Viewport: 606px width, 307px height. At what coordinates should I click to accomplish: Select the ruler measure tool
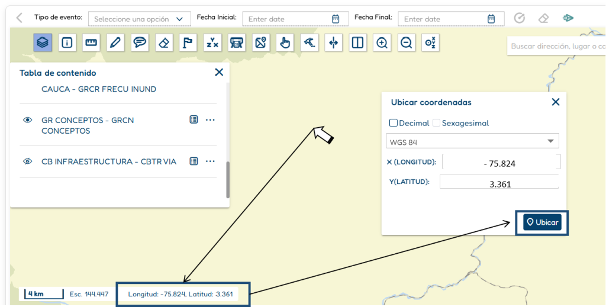click(x=91, y=43)
